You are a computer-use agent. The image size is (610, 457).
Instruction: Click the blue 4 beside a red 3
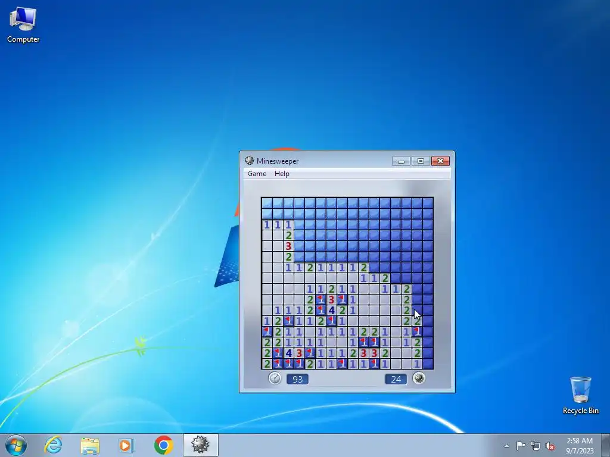288,353
